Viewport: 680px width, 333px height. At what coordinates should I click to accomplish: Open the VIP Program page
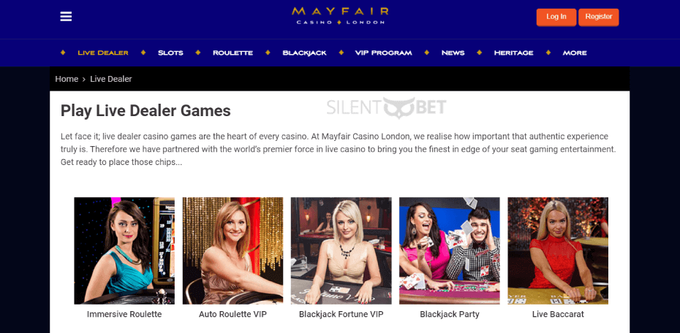(x=383, y=53)
